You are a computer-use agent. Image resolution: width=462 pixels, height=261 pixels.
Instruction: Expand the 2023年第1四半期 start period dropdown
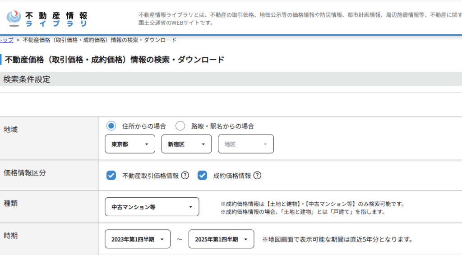pyautogui.click(x=138, y=239)
